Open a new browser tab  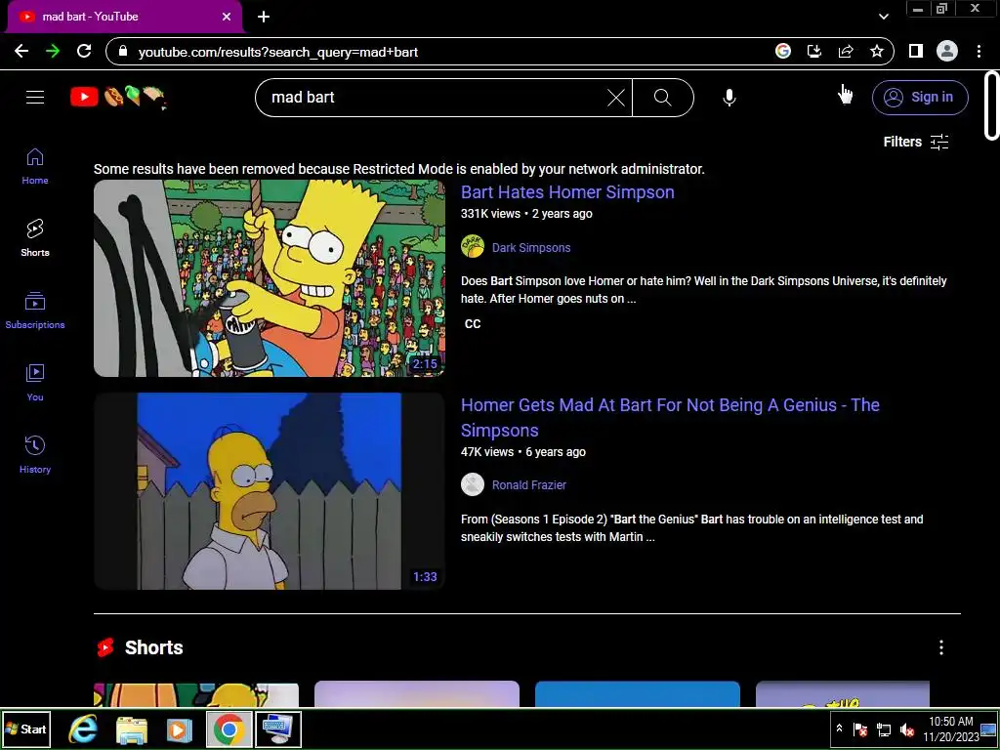[264, 17]
